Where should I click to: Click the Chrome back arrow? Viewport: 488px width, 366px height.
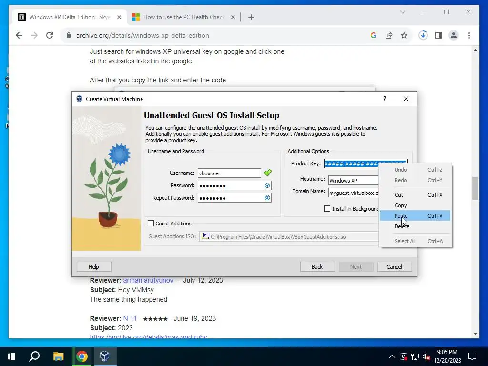pos(19,35)
